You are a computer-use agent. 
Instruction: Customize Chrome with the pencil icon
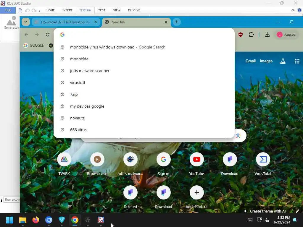tap(297, 211)
